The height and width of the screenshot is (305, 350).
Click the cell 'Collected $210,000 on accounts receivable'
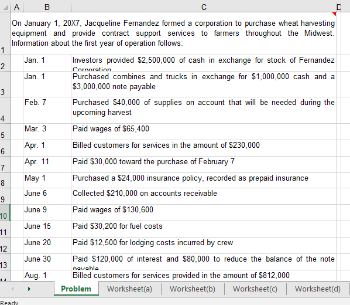coord(204,196)
